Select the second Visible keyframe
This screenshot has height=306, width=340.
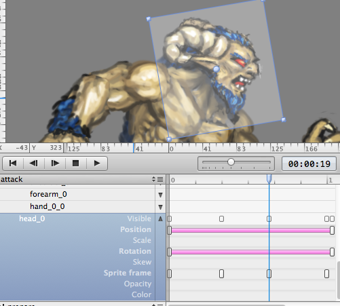[221, 219]
